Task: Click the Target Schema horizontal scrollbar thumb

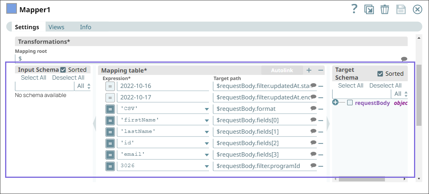Action: (x=362, y=179)
